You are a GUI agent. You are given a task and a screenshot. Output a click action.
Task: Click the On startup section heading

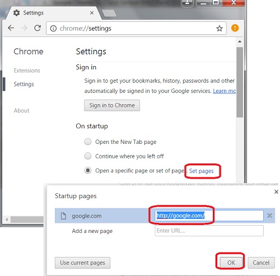(92, 126)
